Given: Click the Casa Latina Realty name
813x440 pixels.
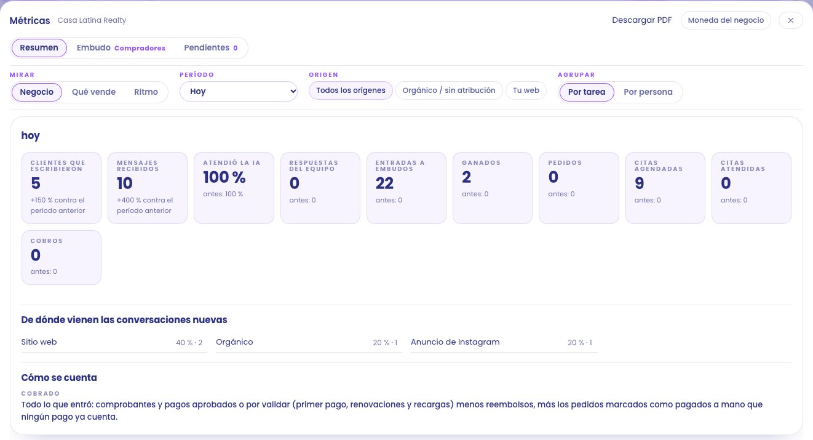Looking at the screenshot, I should coord(92,20).
